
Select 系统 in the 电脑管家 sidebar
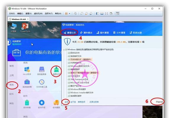coord(12,85)
